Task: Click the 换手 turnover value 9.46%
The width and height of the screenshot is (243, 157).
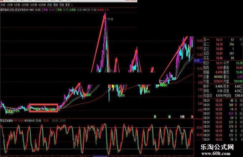Action: [x=219, y=86]
